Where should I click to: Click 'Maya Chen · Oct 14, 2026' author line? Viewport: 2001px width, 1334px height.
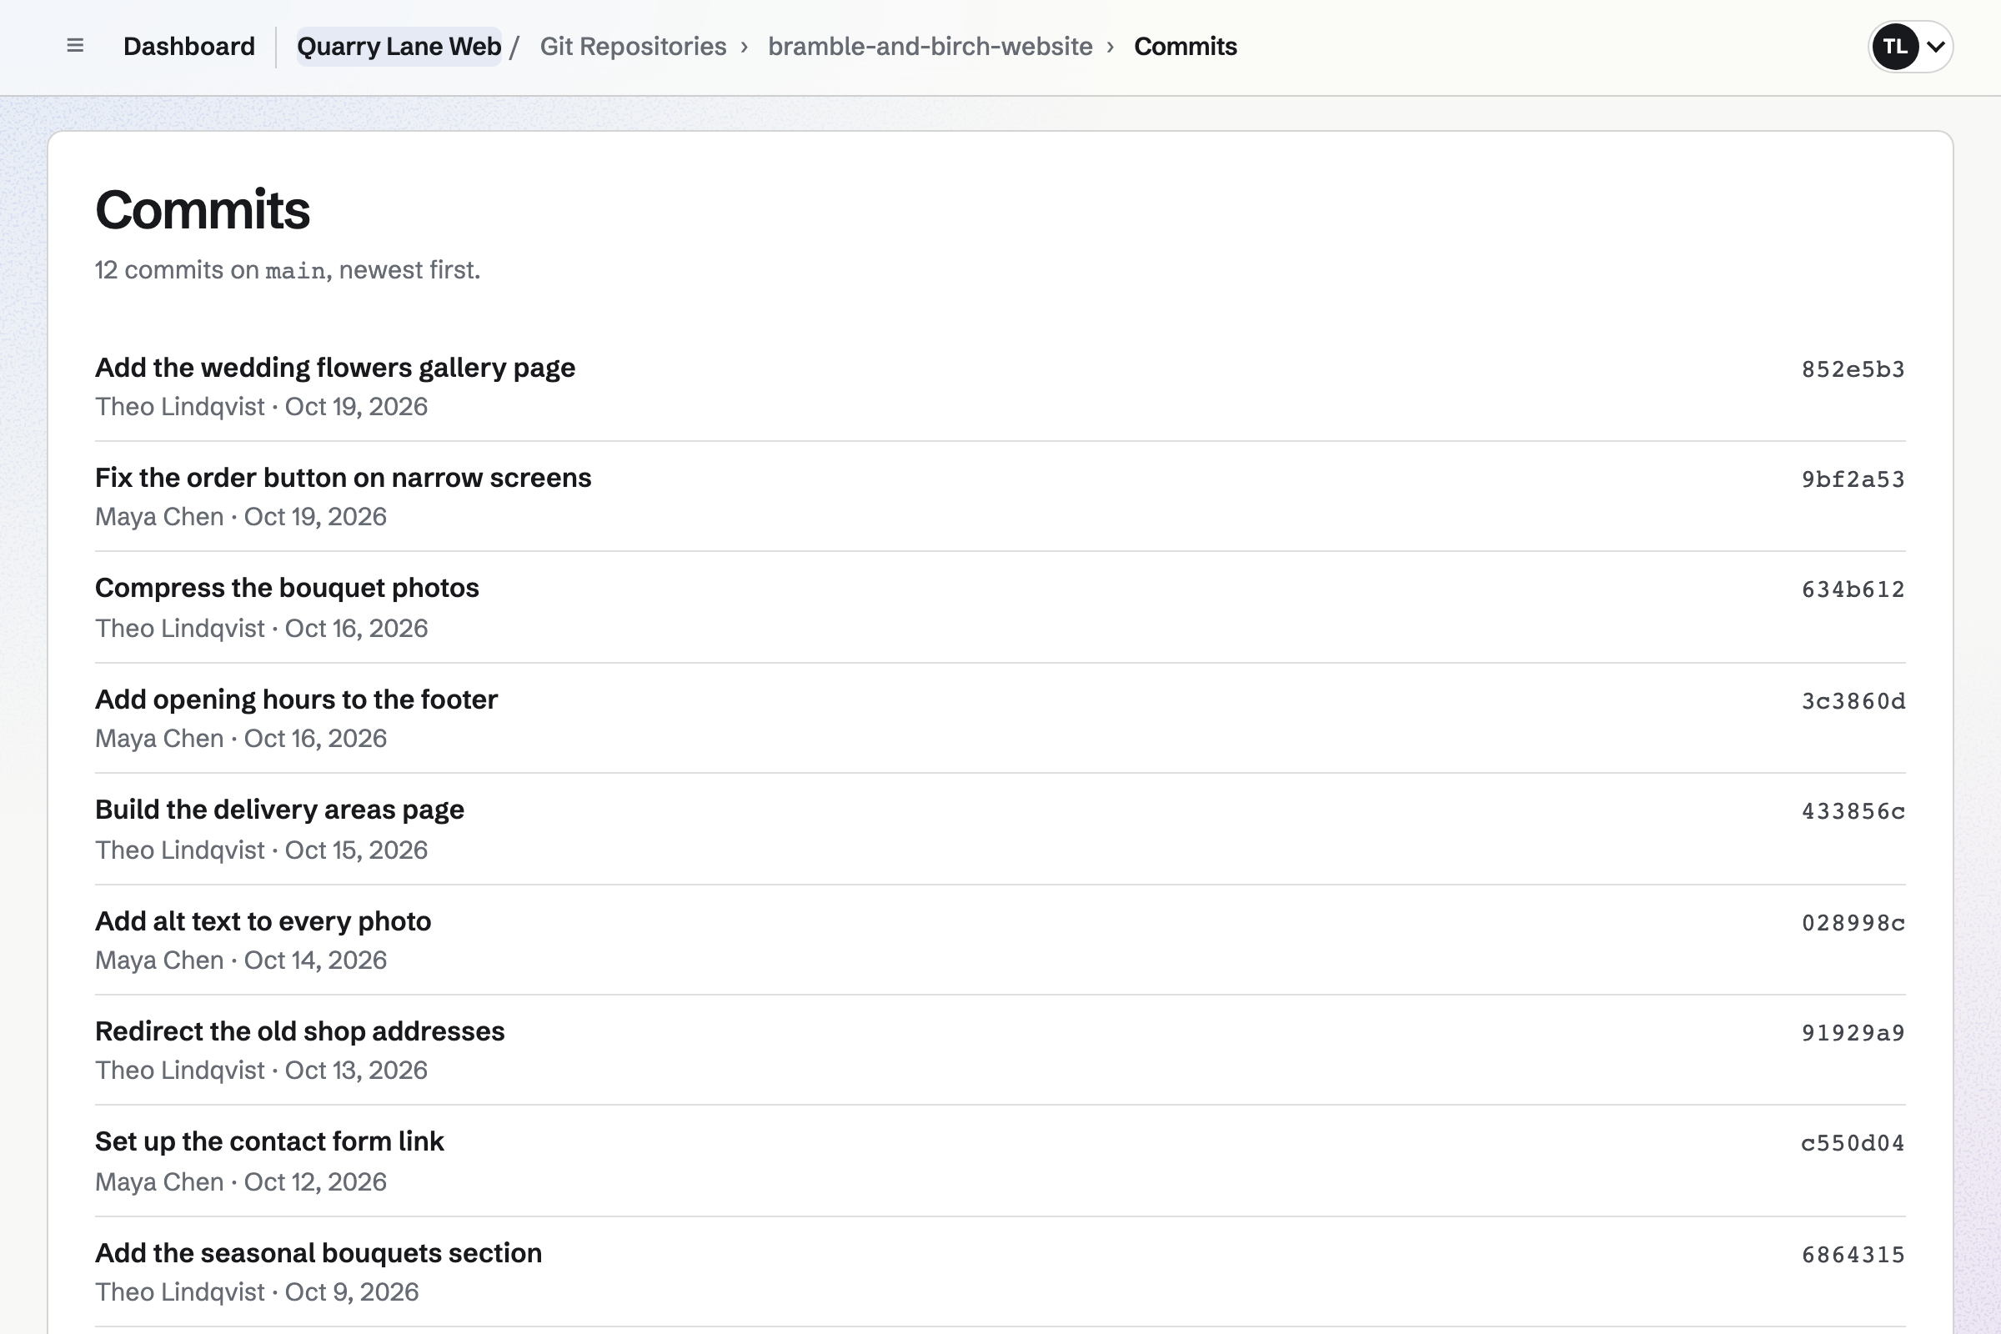[x=241, y=960]
